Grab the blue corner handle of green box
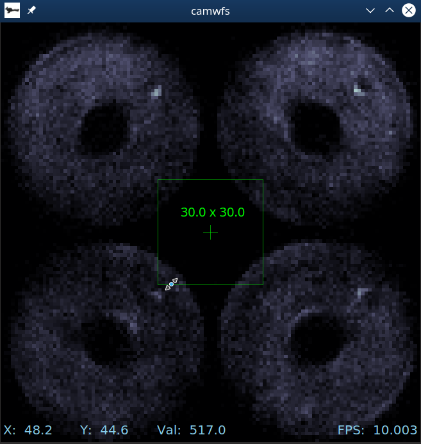The image size is (421, 444). click(x=171, y=284)
